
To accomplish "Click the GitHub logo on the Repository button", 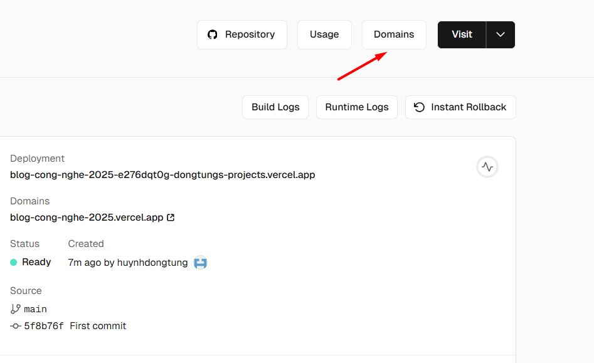I will coord(212,34).
